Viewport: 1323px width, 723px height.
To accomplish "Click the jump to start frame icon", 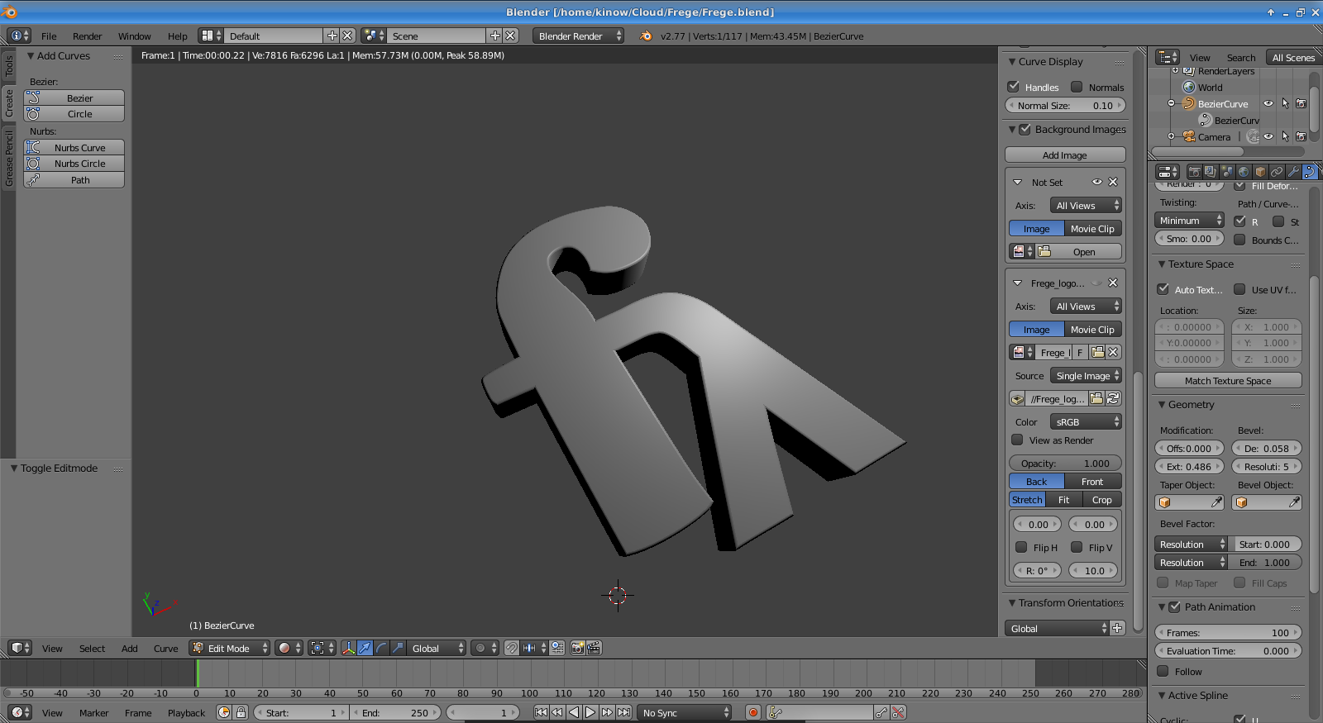I will tap(541, 712).
